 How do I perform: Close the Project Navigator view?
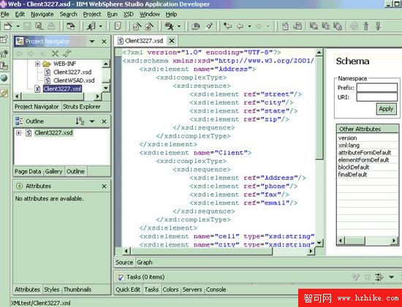[x=104, y=41]
